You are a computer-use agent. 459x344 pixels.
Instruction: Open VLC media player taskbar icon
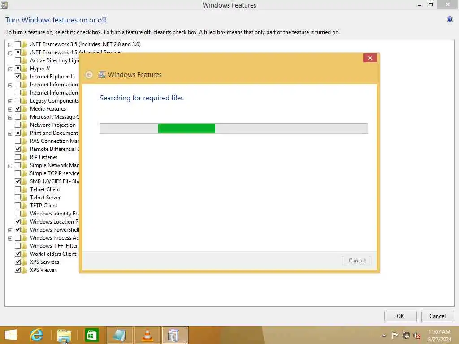click(x=147, y=335)
